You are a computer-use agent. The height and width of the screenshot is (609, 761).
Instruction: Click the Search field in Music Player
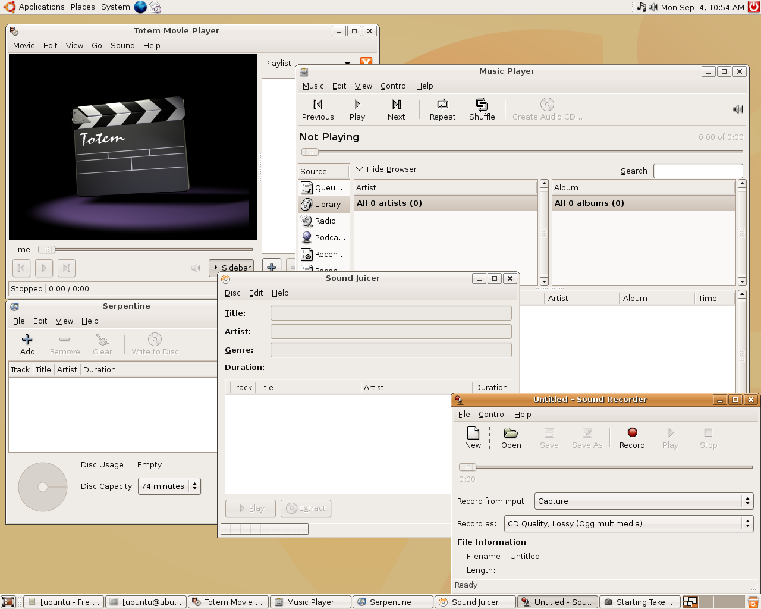pyautogui.click(x=698, y=171)
